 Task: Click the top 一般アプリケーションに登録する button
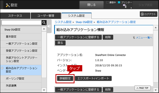pyautogui.click(x=78, y=37)
